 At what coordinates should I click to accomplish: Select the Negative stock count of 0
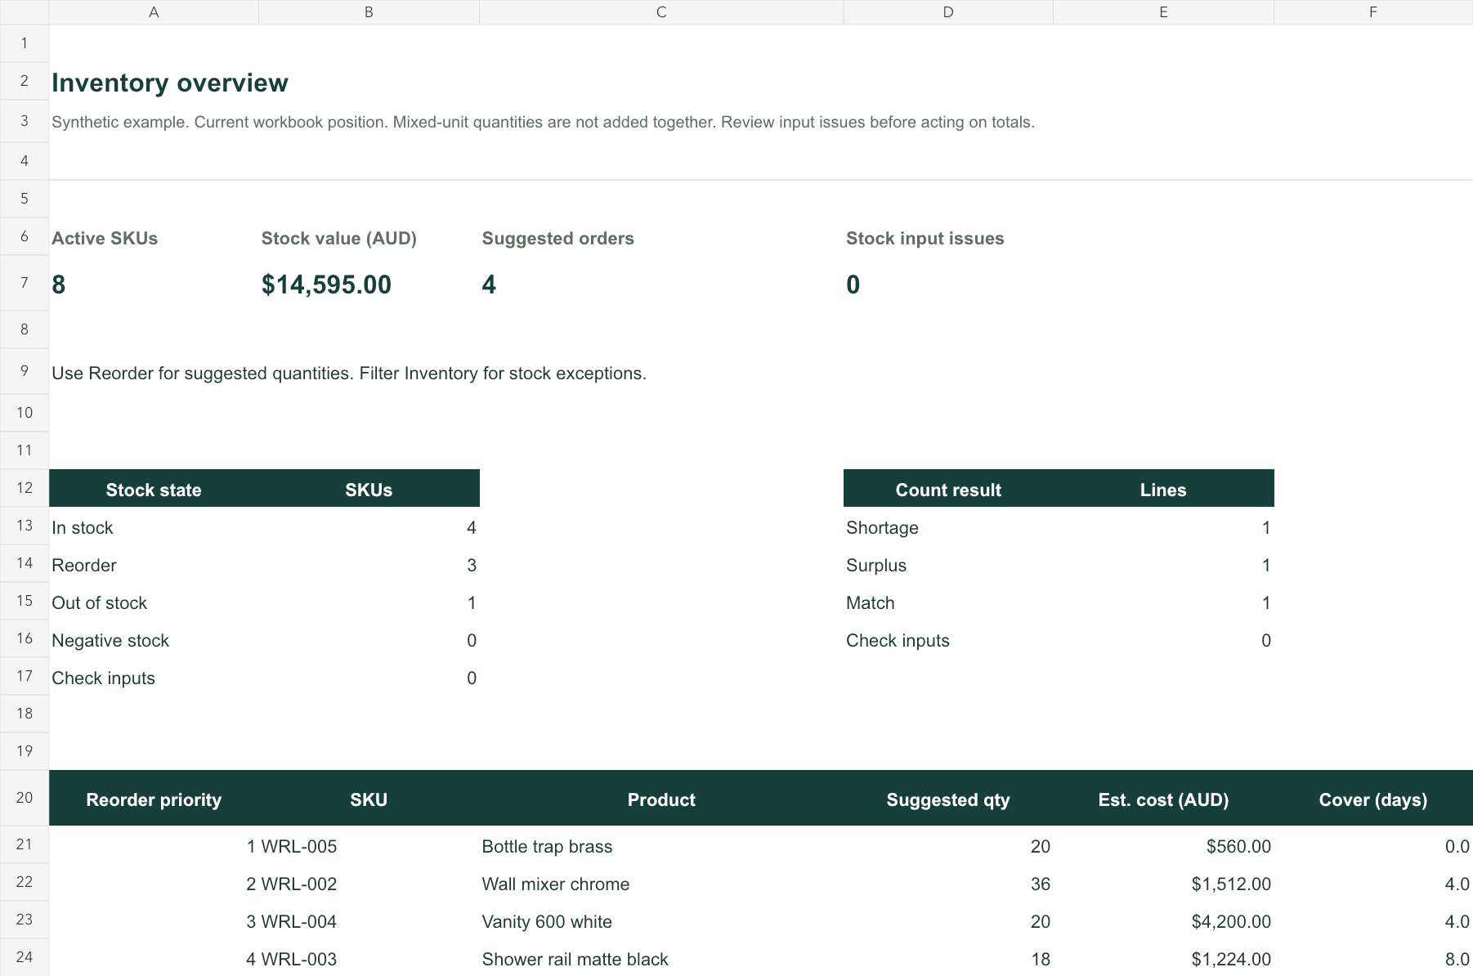click(472, 640)
